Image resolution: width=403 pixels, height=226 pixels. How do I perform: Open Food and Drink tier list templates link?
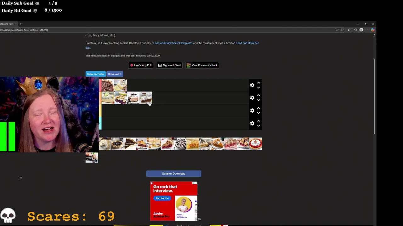tap(173, 43)
